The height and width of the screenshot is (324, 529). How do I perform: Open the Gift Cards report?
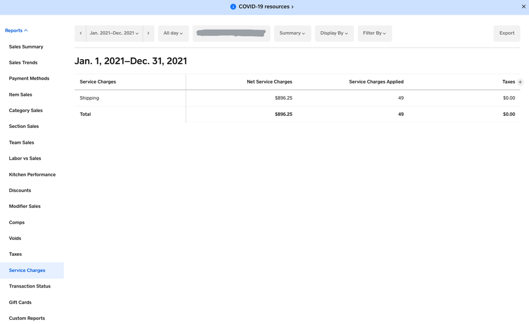click(x=20, y=302)
